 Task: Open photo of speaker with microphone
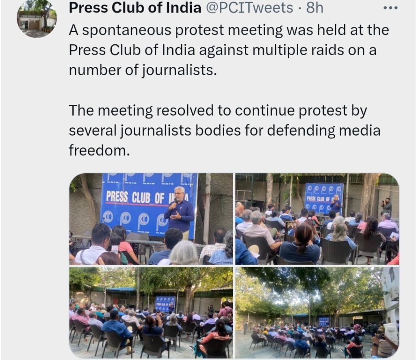151,219
